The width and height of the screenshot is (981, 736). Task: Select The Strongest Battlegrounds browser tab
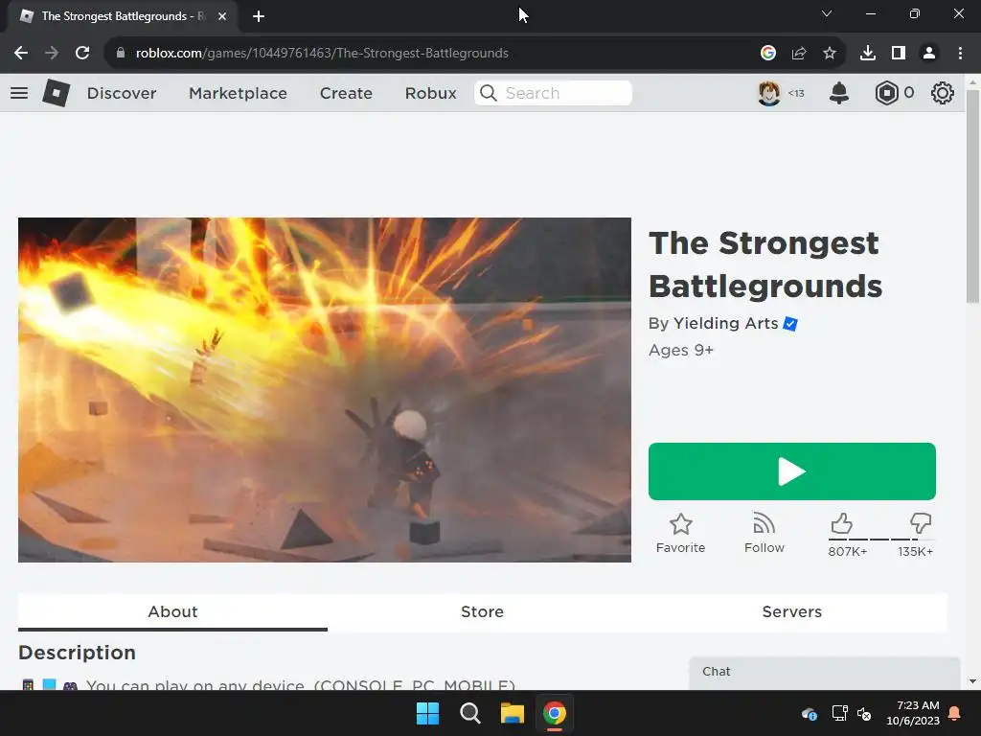click(x=122, y=16)
